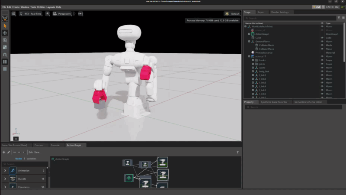Toggle the magnet Snap tool
346x195 pixels.
click(x=5, y=55)
